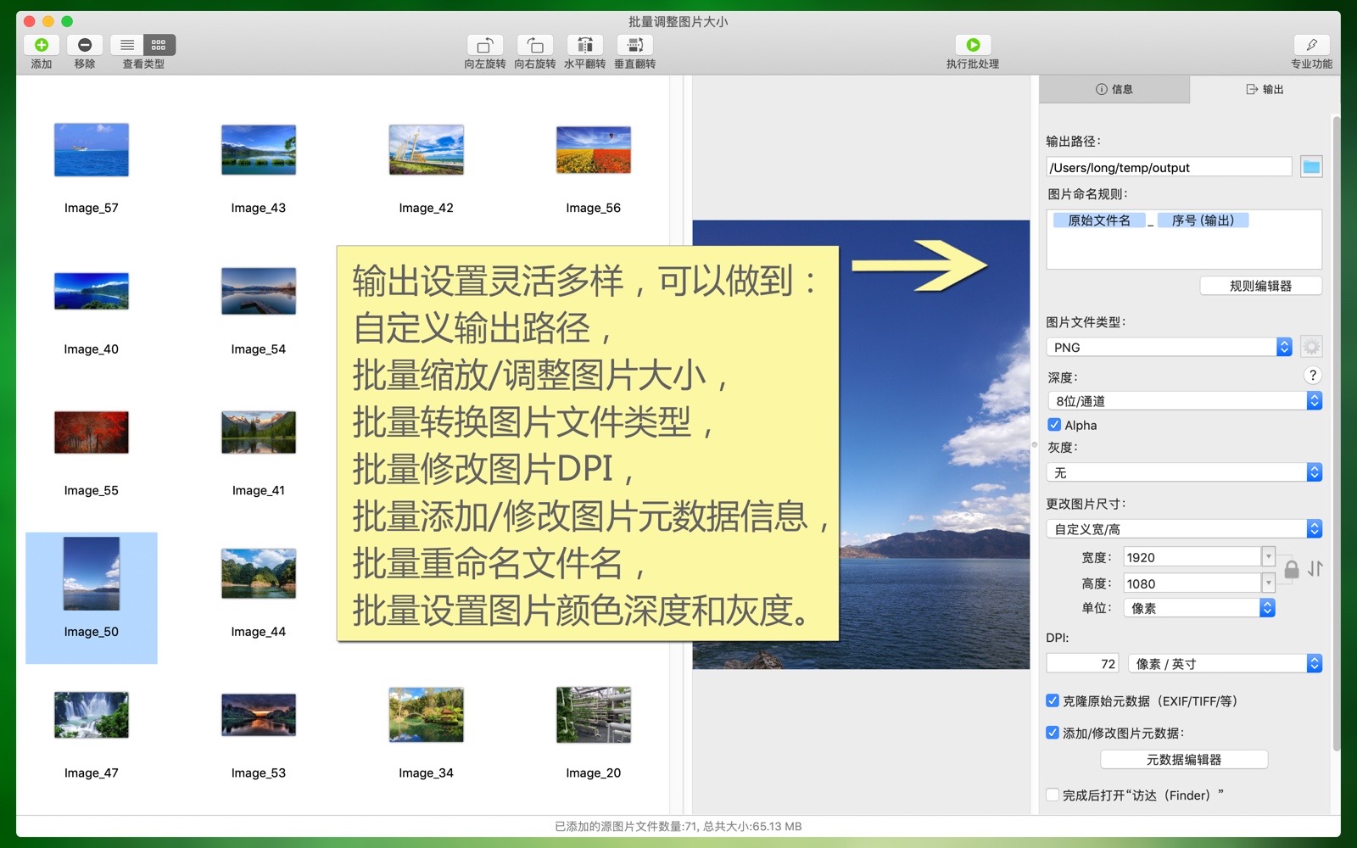The image size is (1357, 848).
Task: Flip image horizontally (水平翻转)
Action: click(x=584, y=46)
